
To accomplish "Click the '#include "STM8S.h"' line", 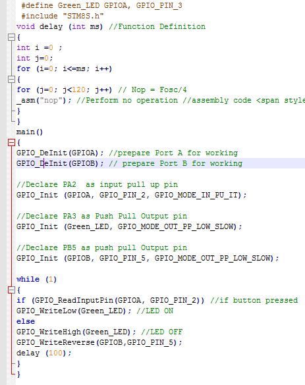I will point(63,16).
